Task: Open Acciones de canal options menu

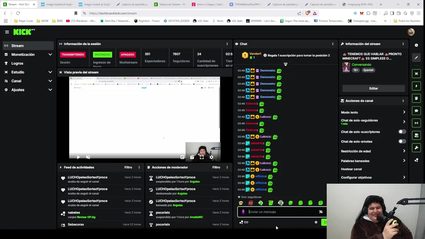Action: (x=403, y=101)
